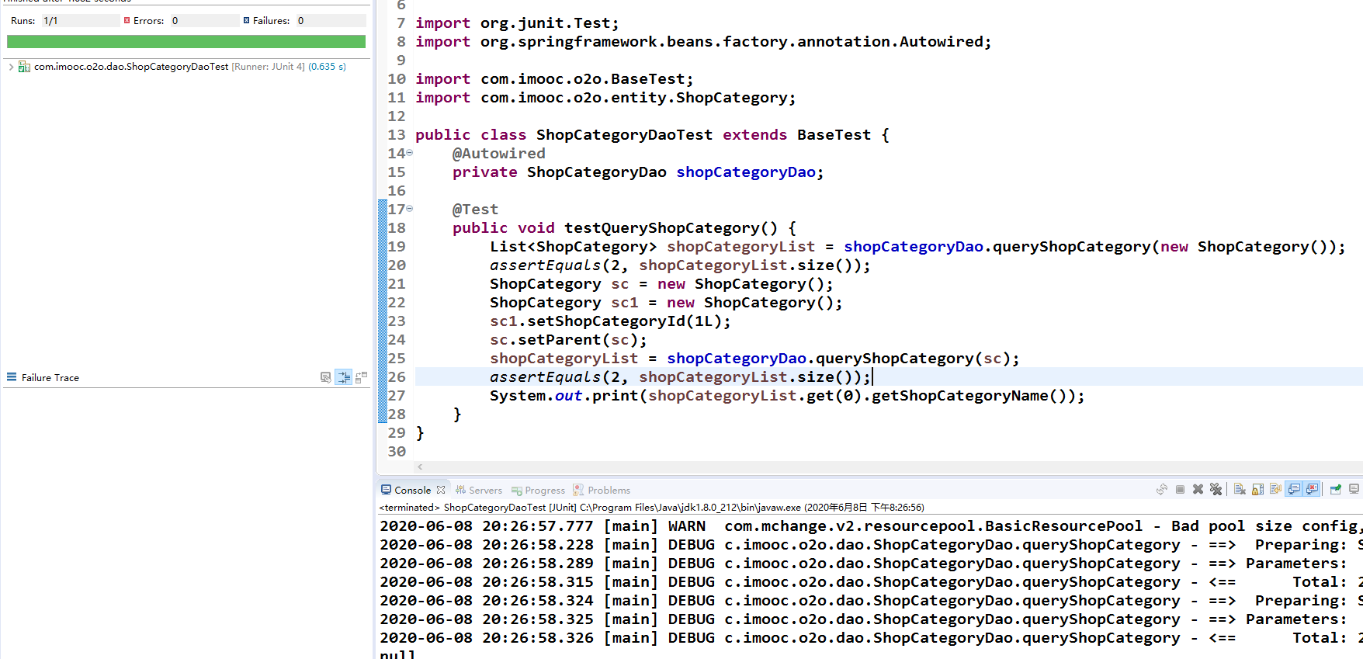The image size is (1363, 659).
Task: Click 'sc.setParent(sc);' statement
Action: pyautogui.click(x=568, y=340)
